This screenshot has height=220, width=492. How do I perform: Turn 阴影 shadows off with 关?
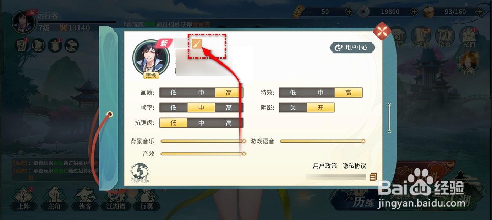point(293,108)
